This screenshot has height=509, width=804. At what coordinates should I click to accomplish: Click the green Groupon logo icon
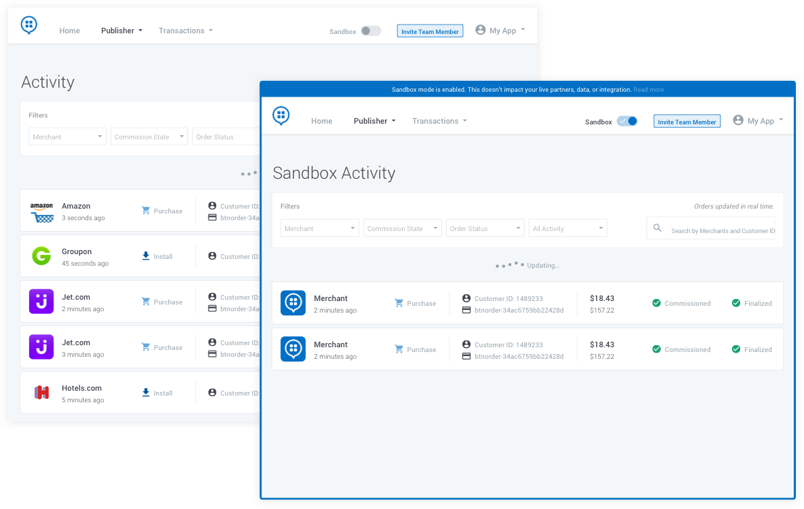41,256
